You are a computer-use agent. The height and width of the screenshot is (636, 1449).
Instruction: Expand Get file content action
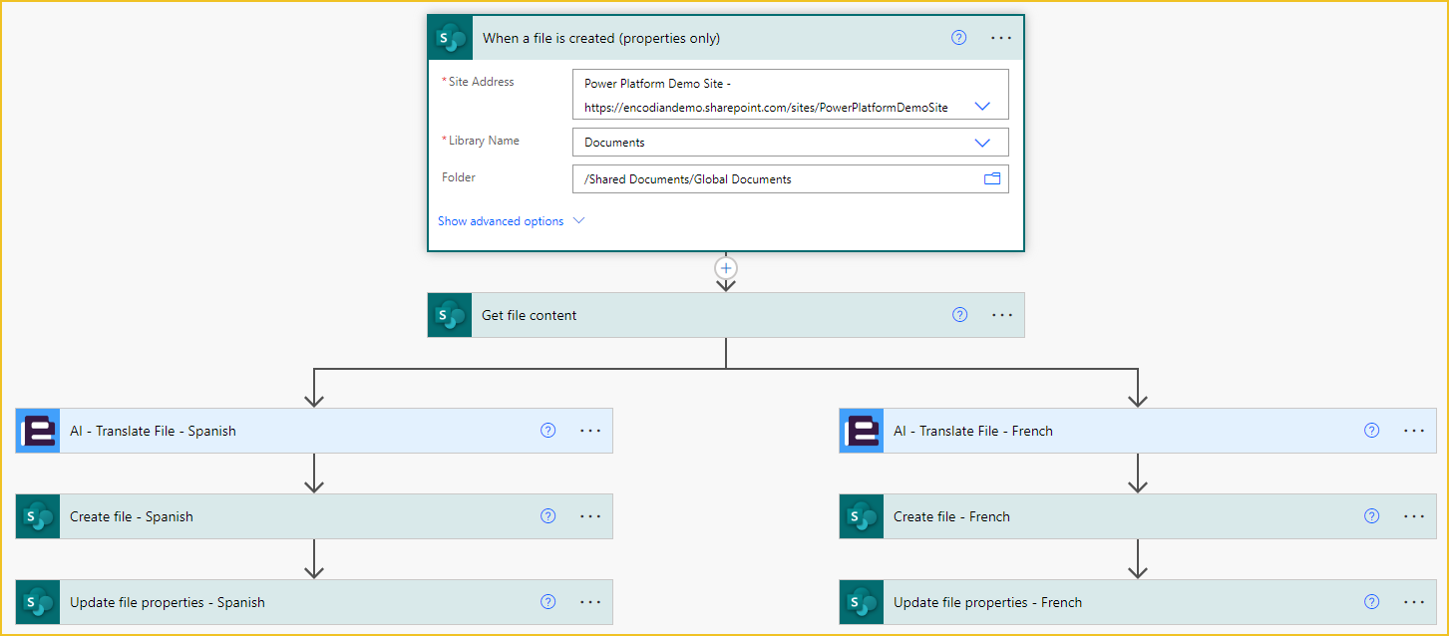click(x=726, y=315)
